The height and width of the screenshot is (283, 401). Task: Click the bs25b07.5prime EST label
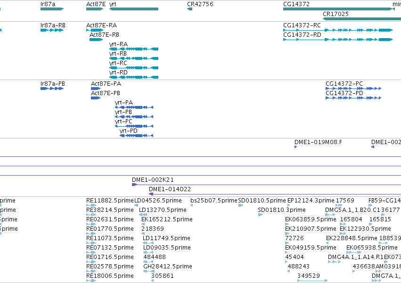[214, 201]
